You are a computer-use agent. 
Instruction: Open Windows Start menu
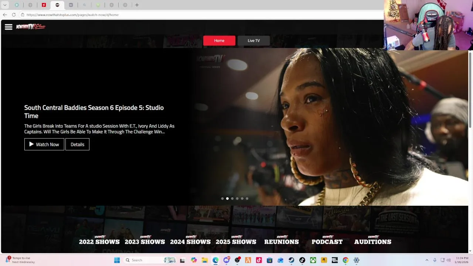[x=117, y=260]
